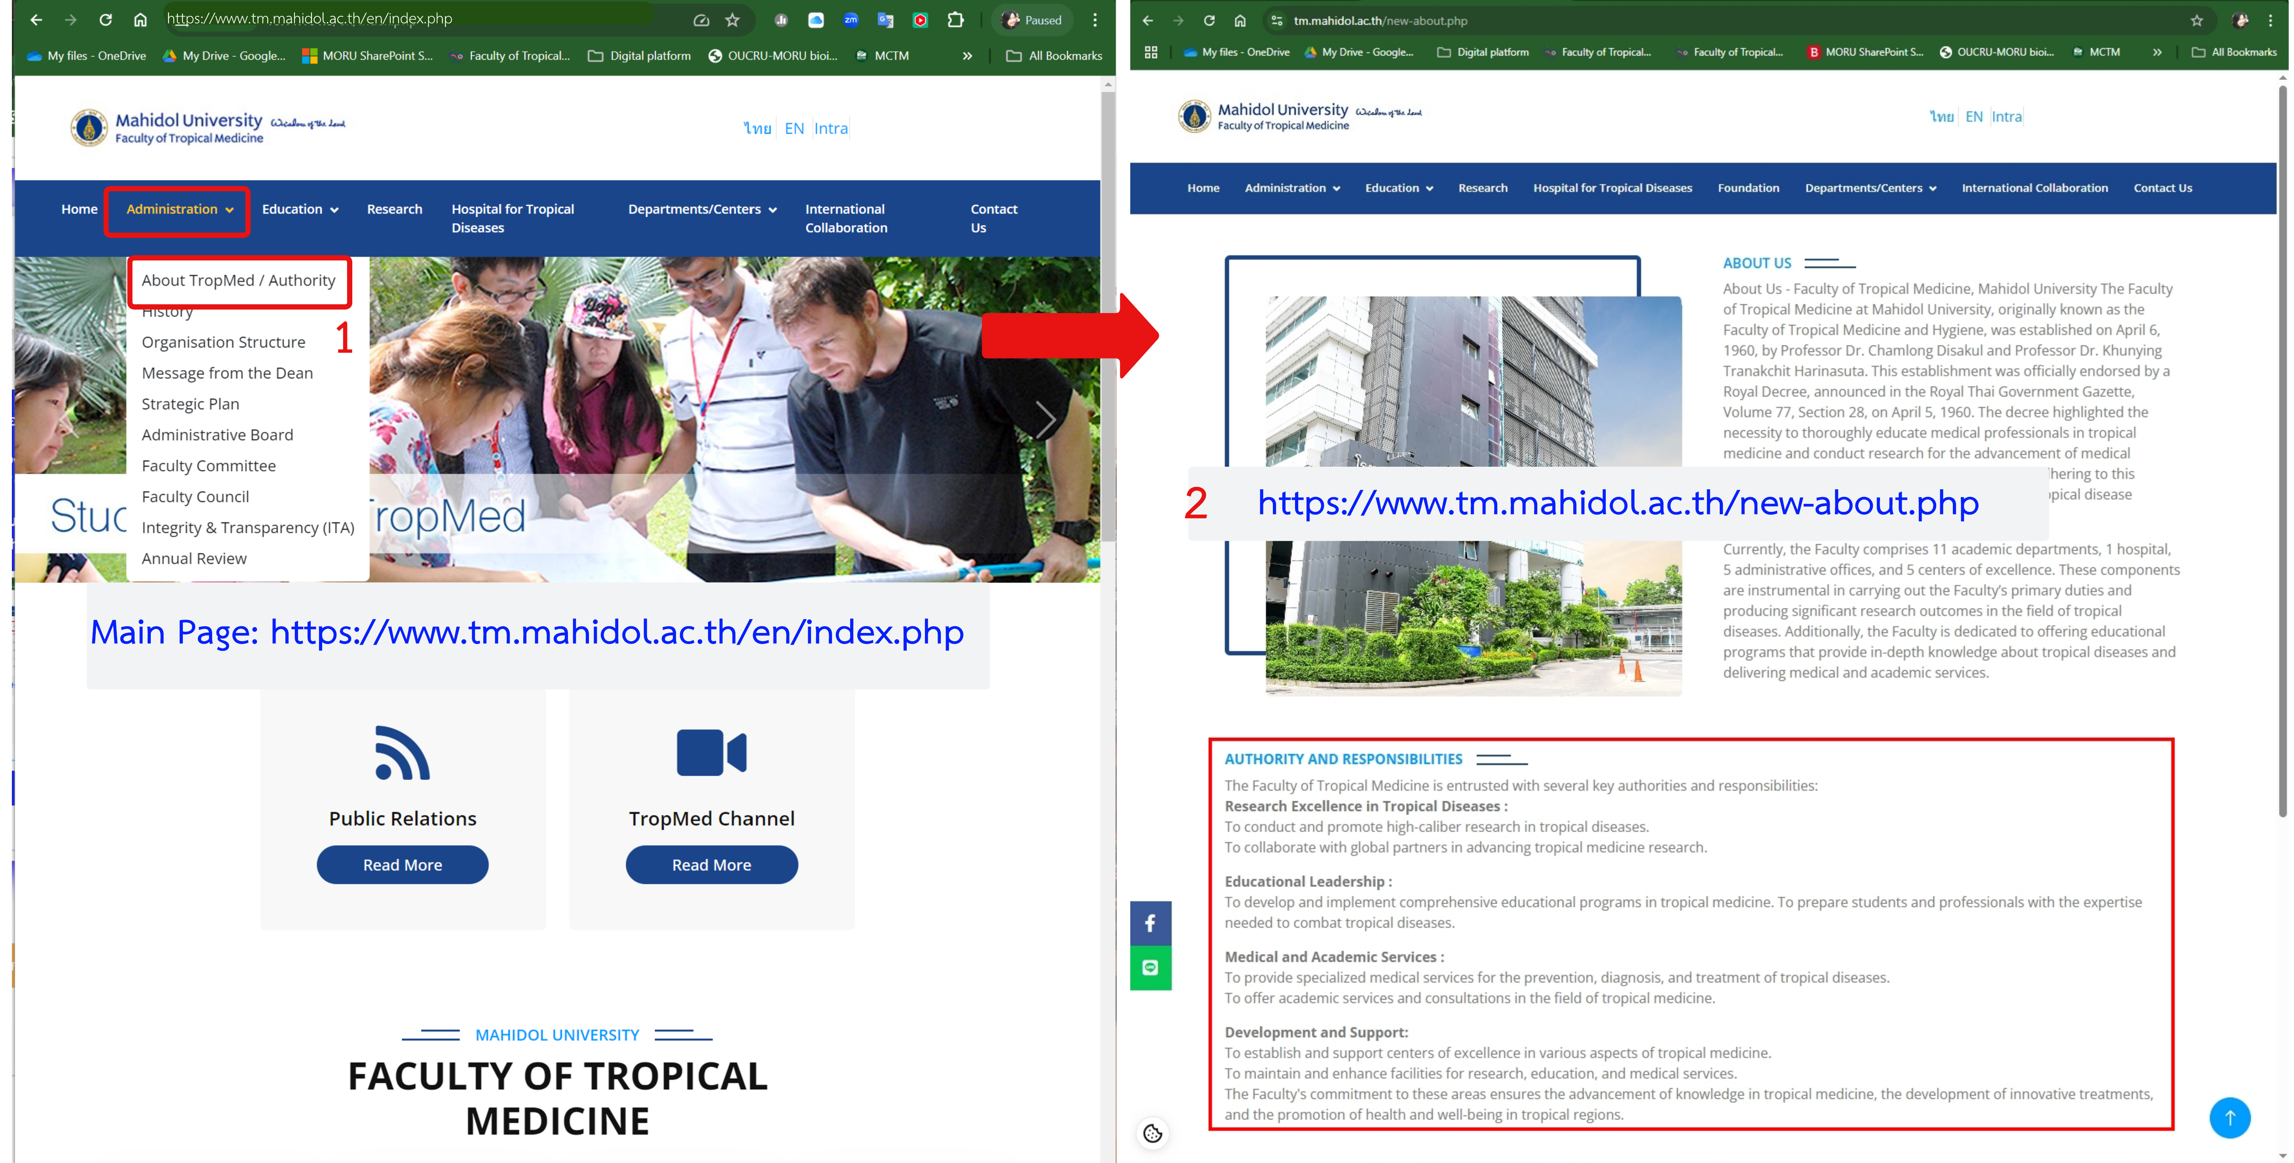Open profile avatar in the right browser

2241,21
